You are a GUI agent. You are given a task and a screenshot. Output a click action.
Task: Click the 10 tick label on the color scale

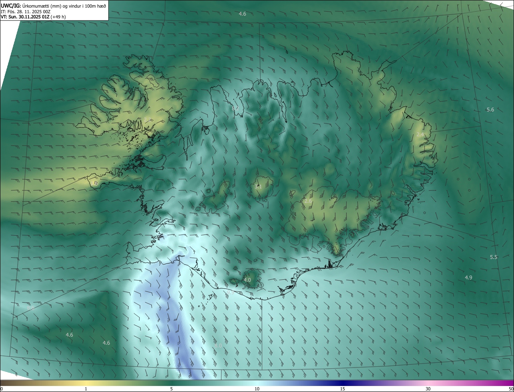[257, 389]
